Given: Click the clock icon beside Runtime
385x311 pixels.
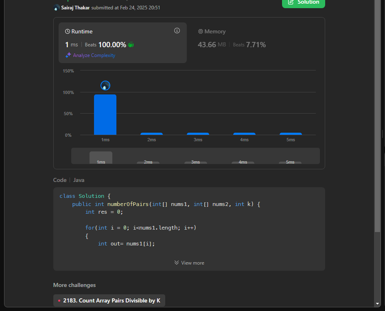Looking at the screenshot, I should [x=68, y=31].
